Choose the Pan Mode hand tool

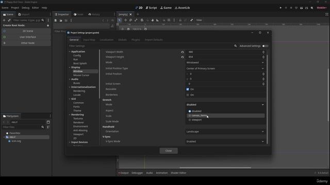point(153,20)
